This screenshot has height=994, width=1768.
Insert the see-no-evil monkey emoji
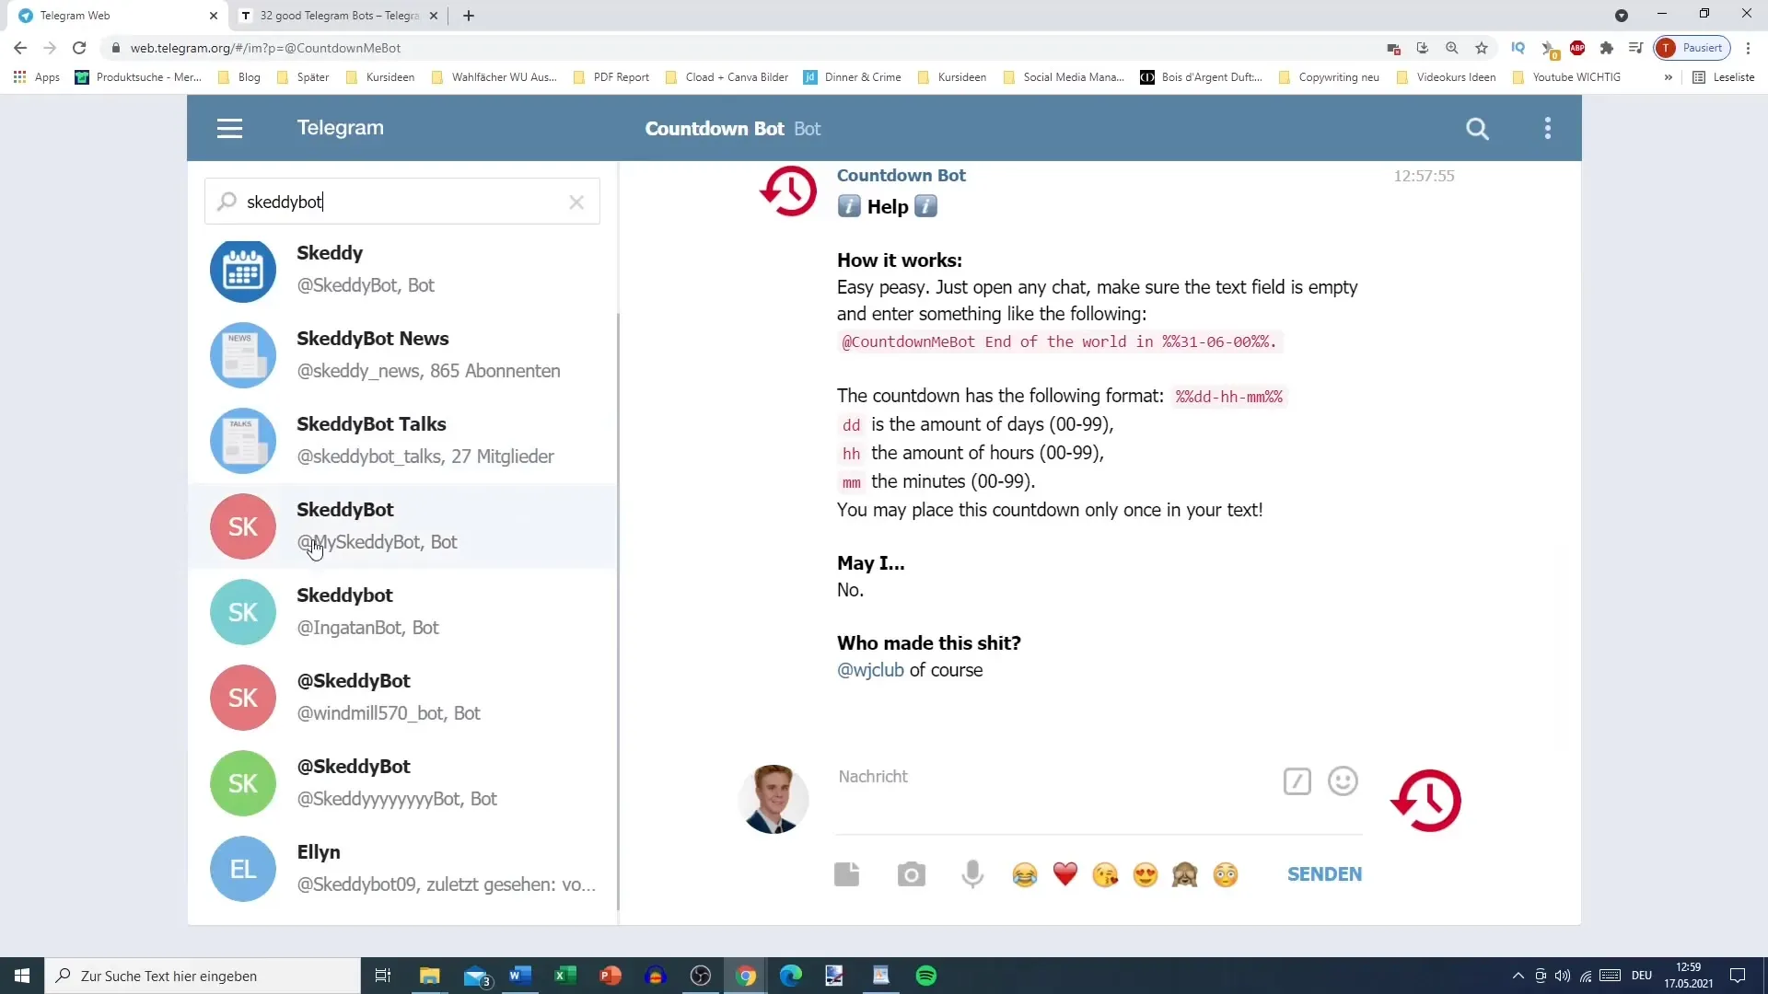pyautogui.click(x=1185, y=874)
